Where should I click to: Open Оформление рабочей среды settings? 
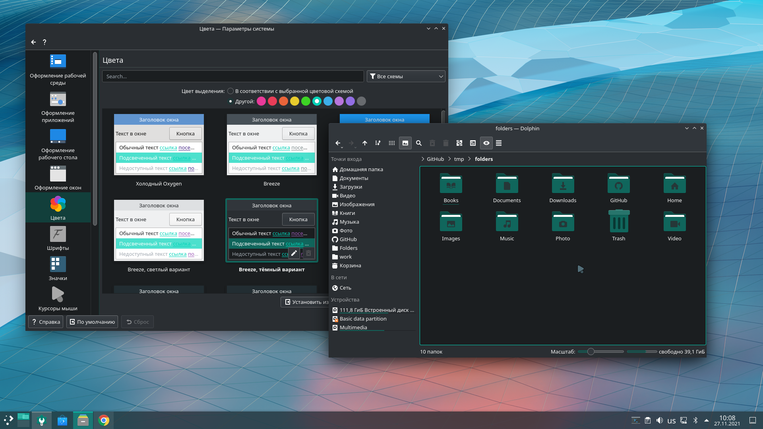58,70
